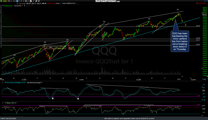Click the pin icon of Wilder's RSI
The height and width of the screenshot is (120, 208).
click(x=5, y=103)
